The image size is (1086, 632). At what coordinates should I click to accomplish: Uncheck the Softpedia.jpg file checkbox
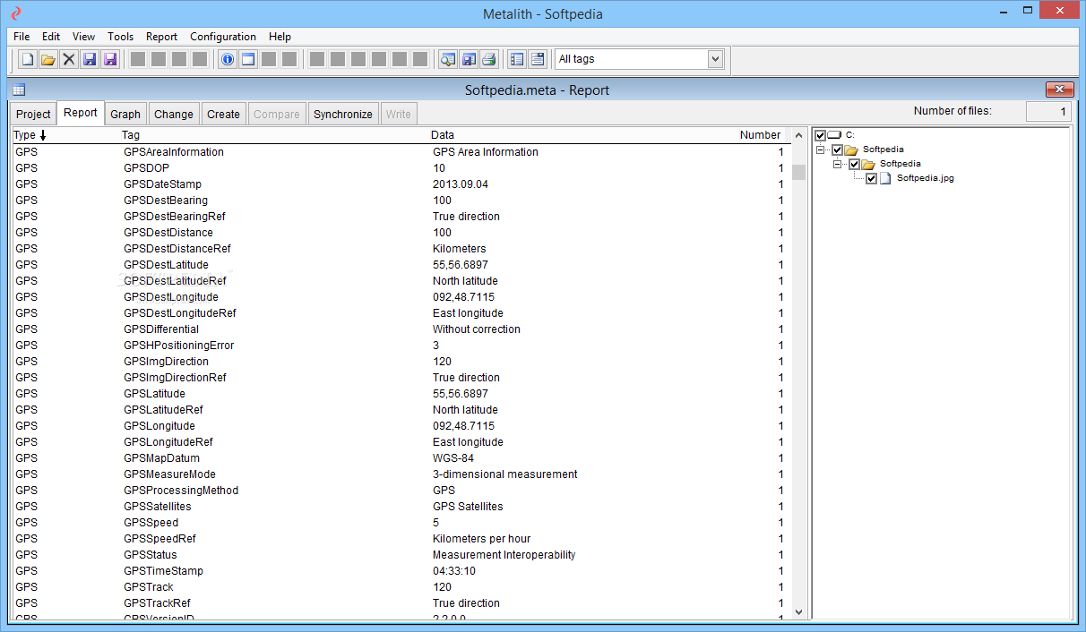pos(871,178)
